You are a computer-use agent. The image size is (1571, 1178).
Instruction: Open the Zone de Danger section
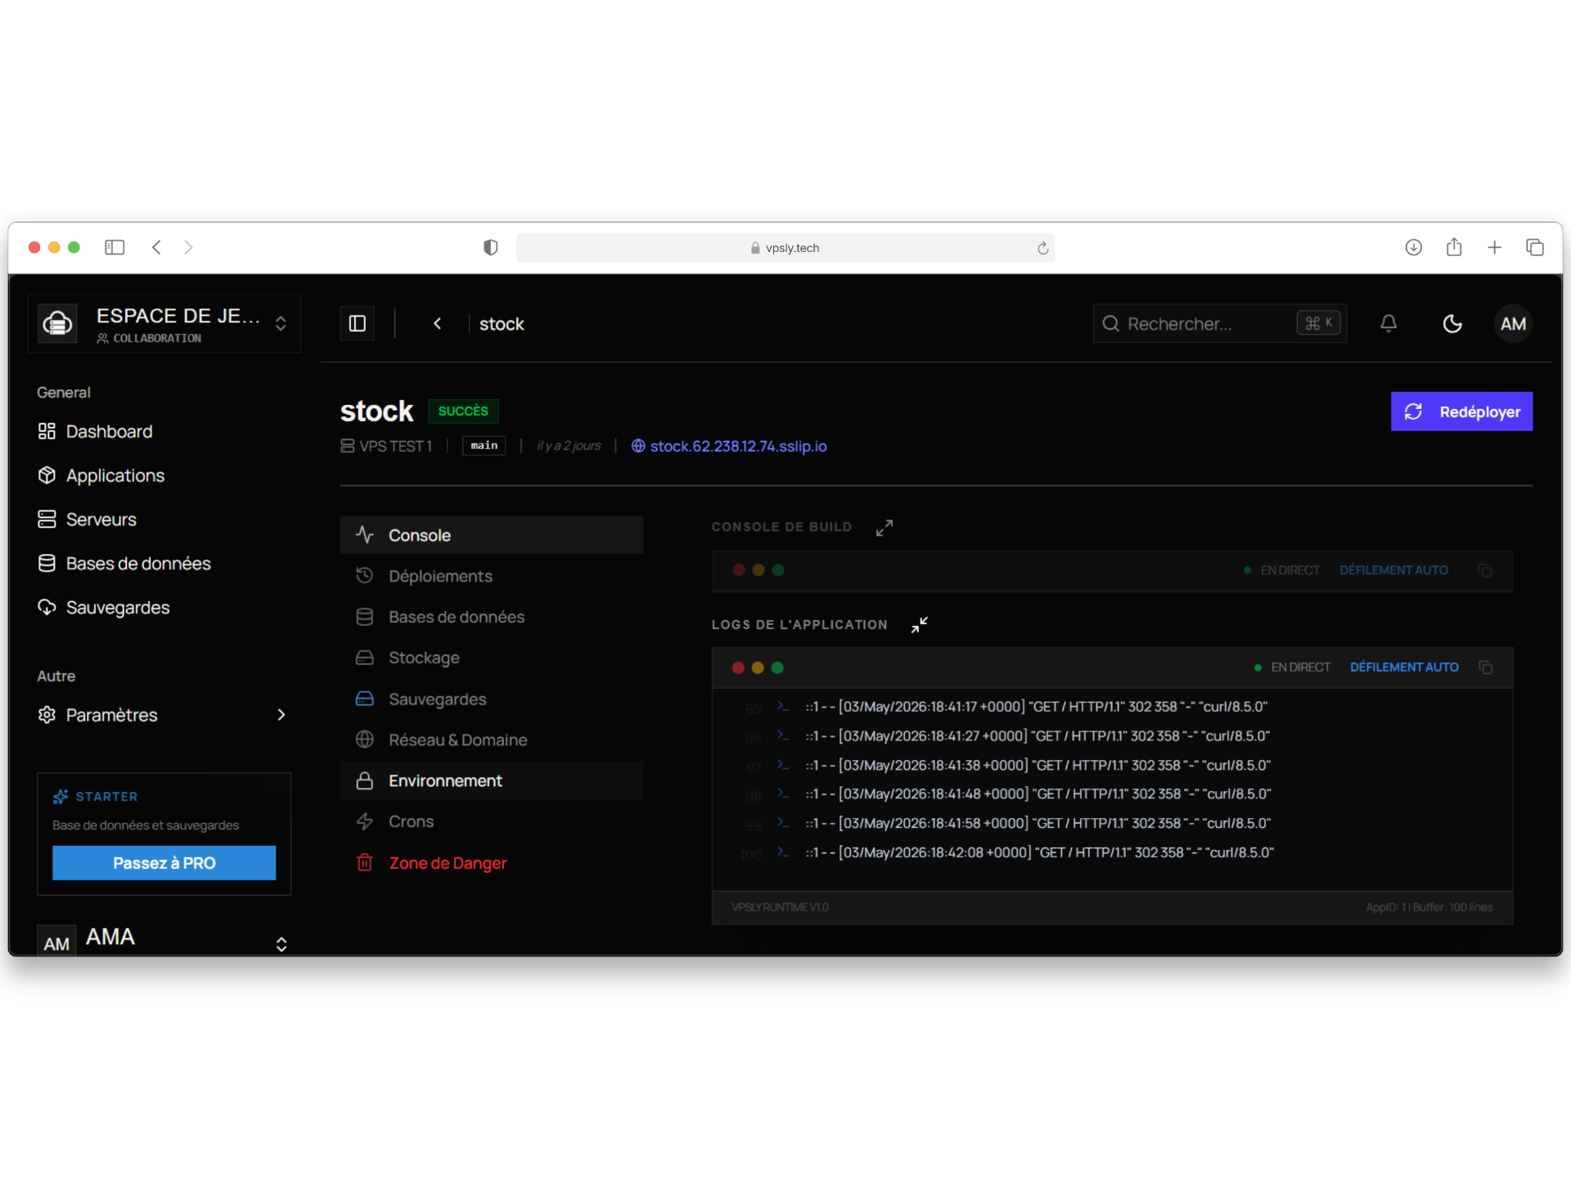(x=491, y=863)
